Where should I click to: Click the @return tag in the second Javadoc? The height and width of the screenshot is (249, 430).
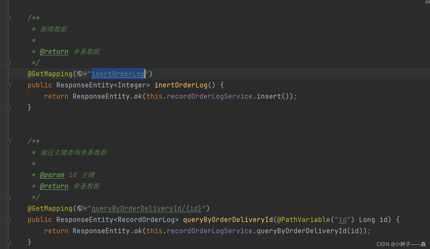click(x=54, y=186)
